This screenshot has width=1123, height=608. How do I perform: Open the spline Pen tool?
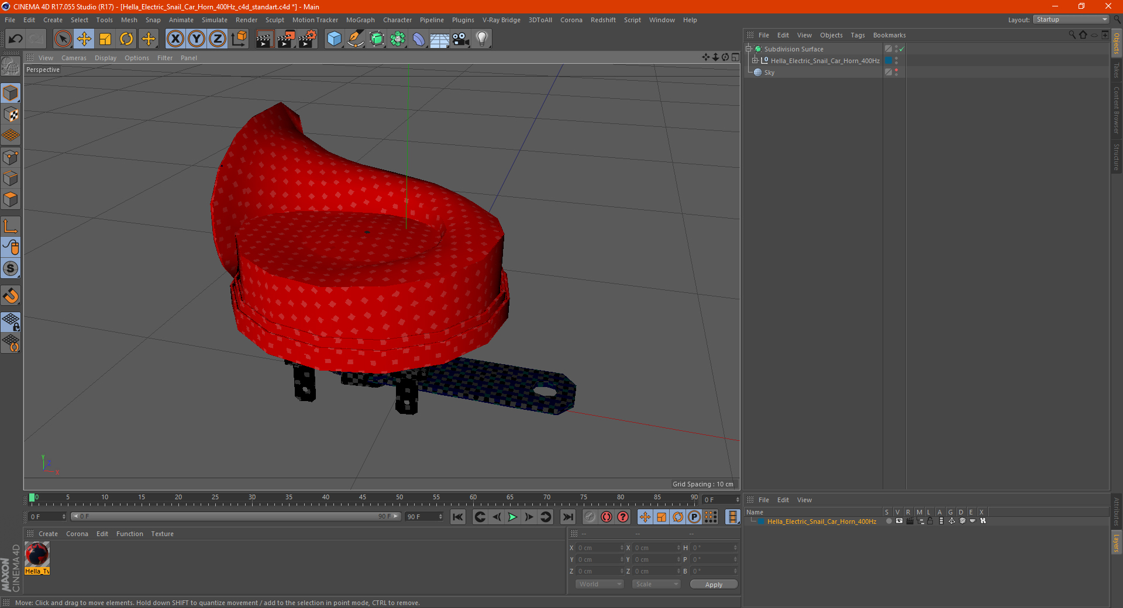[x=356, y=39]
